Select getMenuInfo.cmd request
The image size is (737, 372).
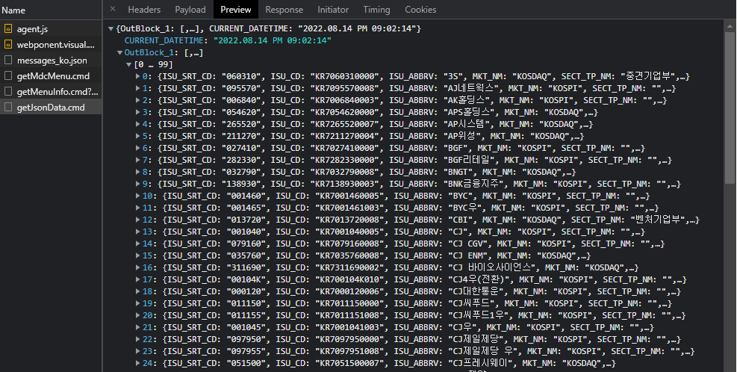pos(51,91)
